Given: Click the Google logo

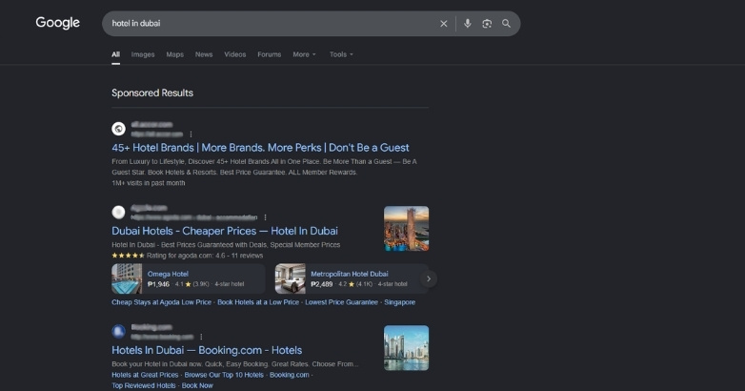Looking at the screenshot, I should point(57,23).
